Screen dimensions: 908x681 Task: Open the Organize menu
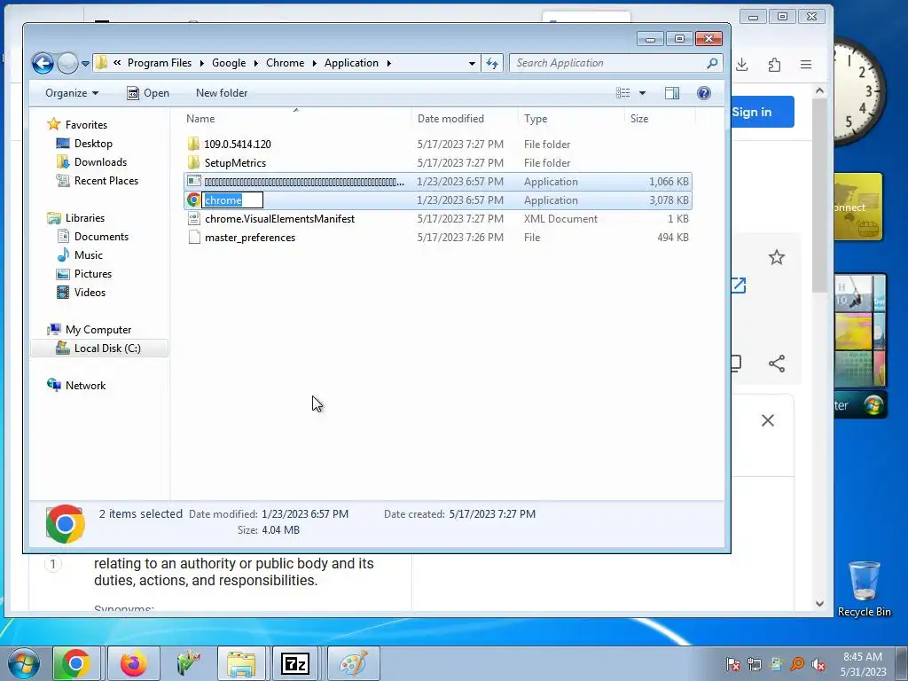point(72,93)
